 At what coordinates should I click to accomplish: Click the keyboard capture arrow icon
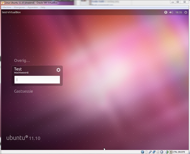(x=171, y=152)
